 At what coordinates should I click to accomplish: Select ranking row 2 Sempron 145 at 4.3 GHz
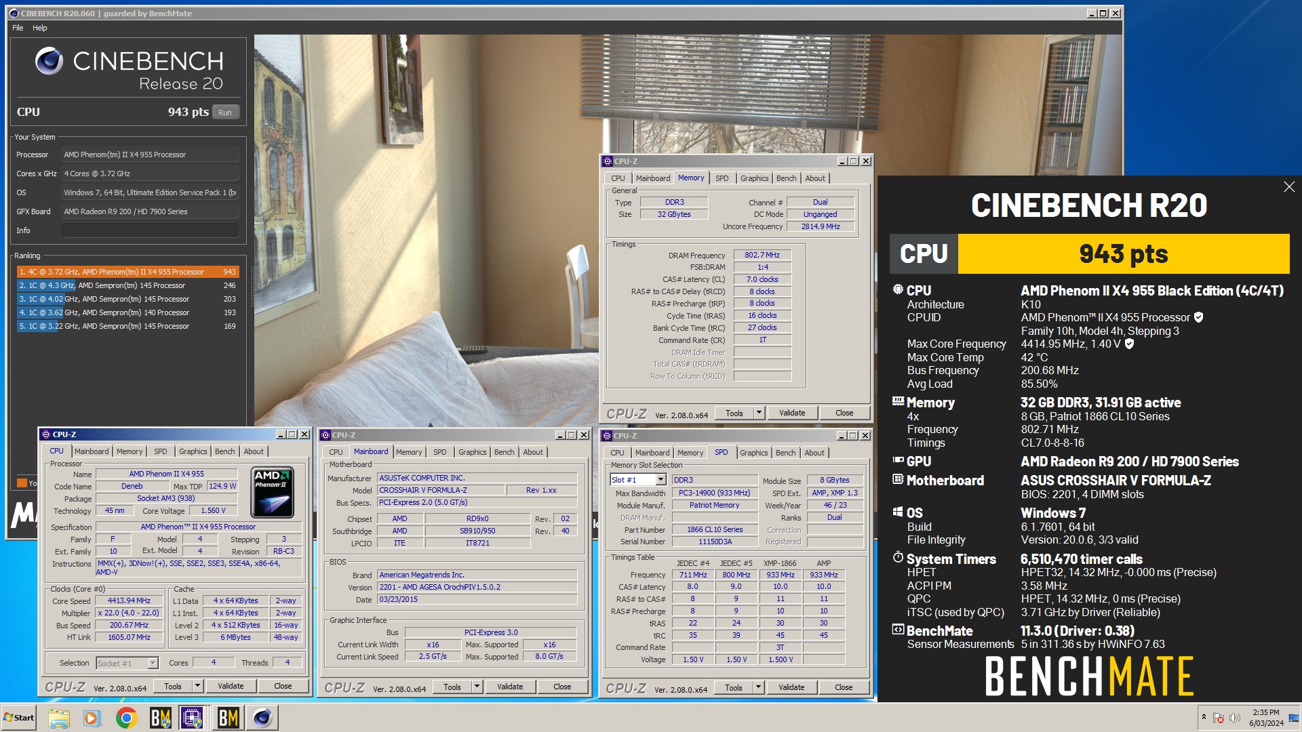[128, 285]
